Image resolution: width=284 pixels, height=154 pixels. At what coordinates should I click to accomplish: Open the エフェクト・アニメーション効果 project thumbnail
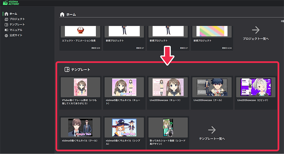tap(81, 31)
